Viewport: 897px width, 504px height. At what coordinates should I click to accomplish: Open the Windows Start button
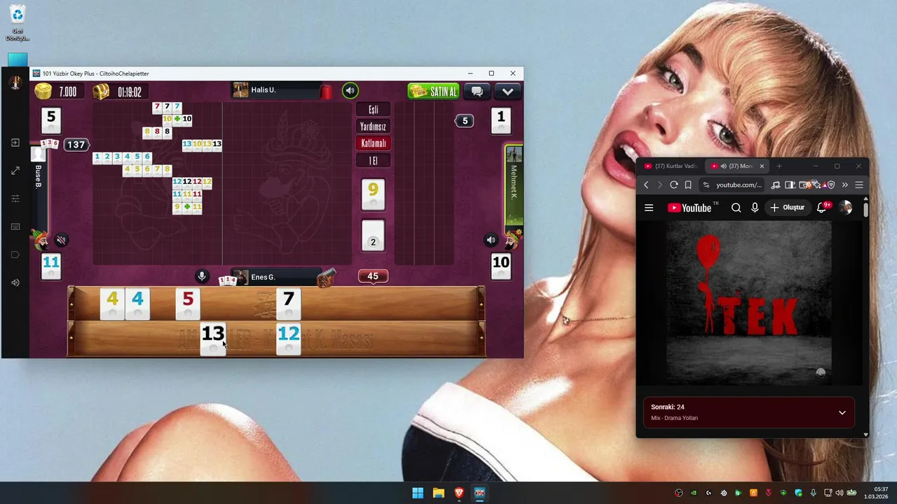(x=418, y=493)
